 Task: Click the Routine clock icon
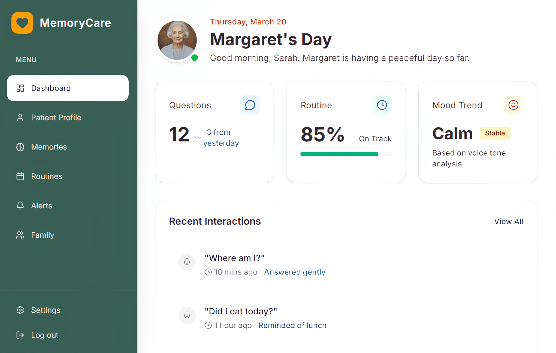382,105
